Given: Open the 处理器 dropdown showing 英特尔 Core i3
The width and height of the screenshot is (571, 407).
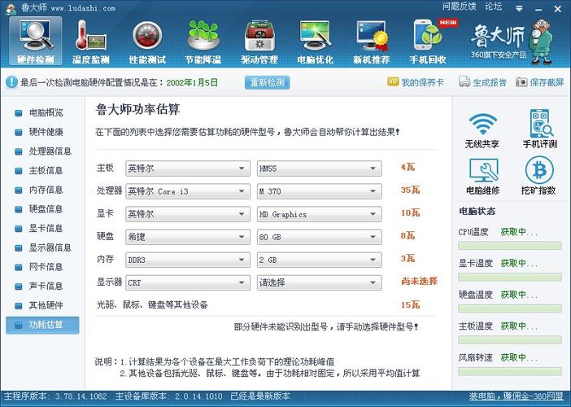Looking at the screenshot, I should (188, 191).
